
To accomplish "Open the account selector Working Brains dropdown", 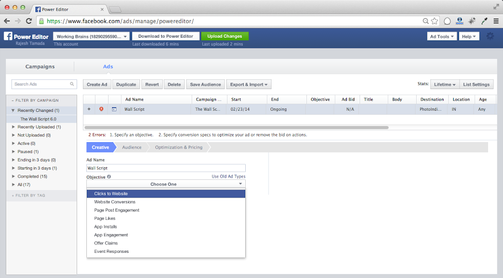I will [x=91, y=37].
